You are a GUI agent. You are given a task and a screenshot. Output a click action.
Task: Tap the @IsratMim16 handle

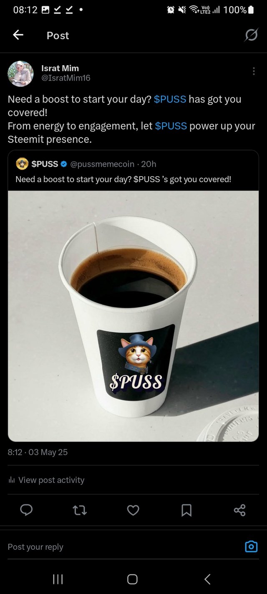(66, 78)
